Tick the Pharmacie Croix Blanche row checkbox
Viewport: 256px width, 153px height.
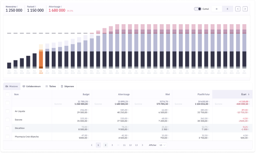coord(8,137)
